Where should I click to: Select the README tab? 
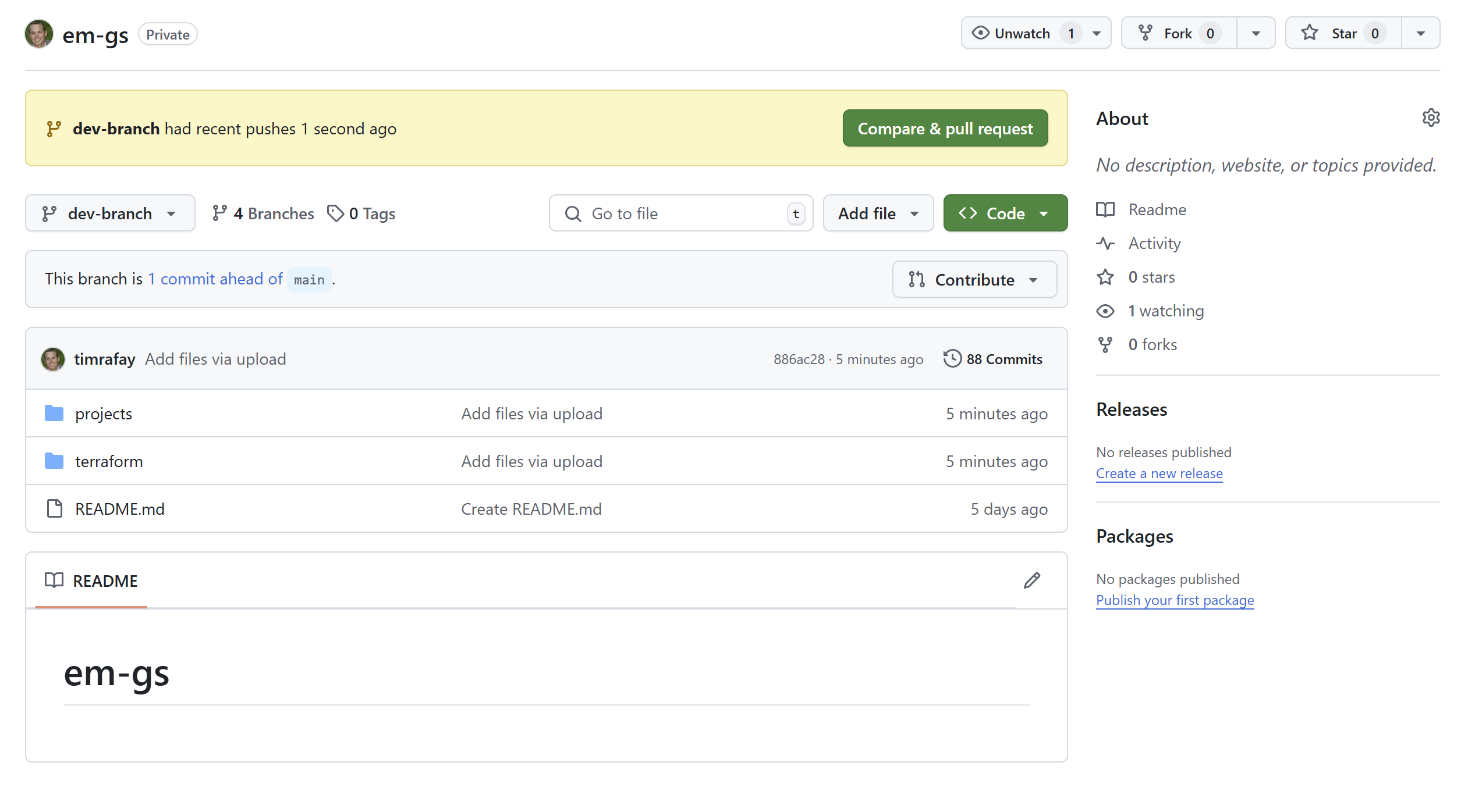point(92,580)
